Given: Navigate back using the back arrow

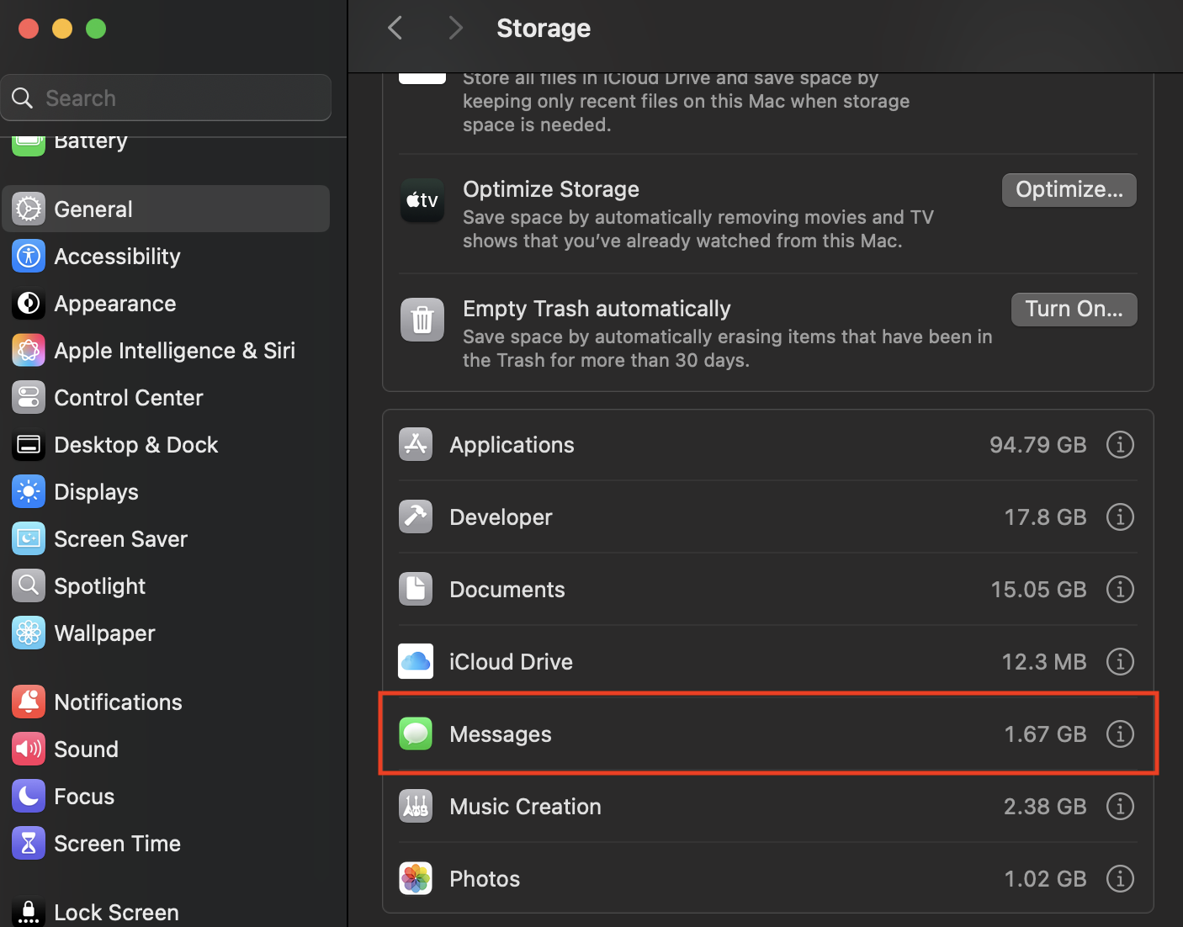Looking at the screenshot, I should point(395,27).
